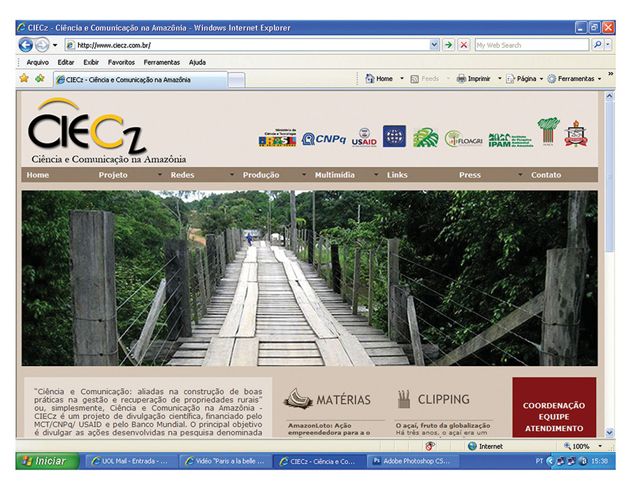Click the USAID sponsor logo
Viewport: 636px width, 489px height.
point(364,138)
